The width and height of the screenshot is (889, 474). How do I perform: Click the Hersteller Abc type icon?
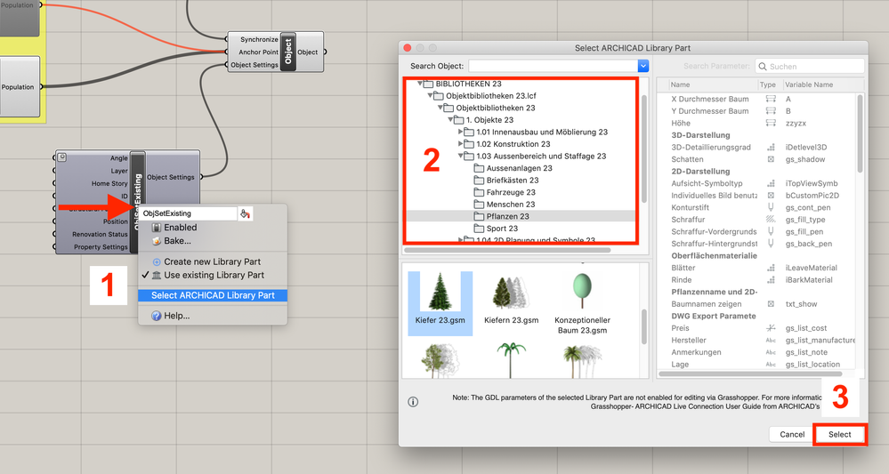pos(771,341)
